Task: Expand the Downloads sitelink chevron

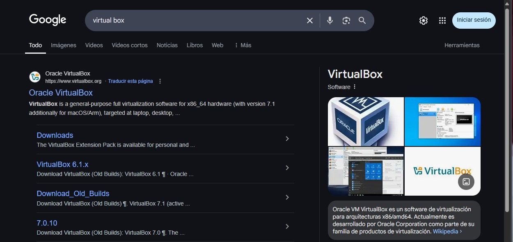Action: click(287, 139)
